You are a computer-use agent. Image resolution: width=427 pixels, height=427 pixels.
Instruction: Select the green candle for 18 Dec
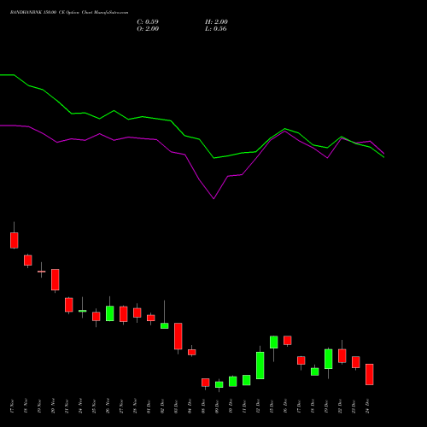click(x=315, y=371)
